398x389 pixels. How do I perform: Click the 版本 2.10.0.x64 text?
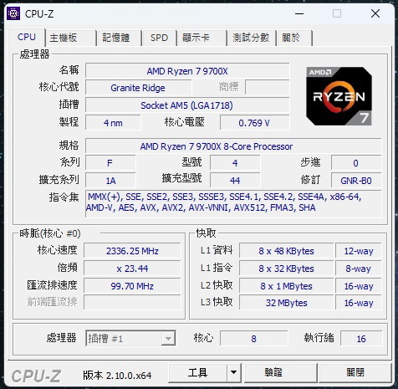[117, 376]
